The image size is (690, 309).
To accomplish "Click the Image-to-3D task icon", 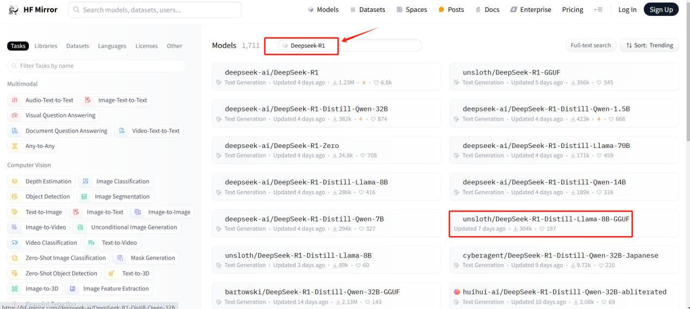I will point(15,288).
